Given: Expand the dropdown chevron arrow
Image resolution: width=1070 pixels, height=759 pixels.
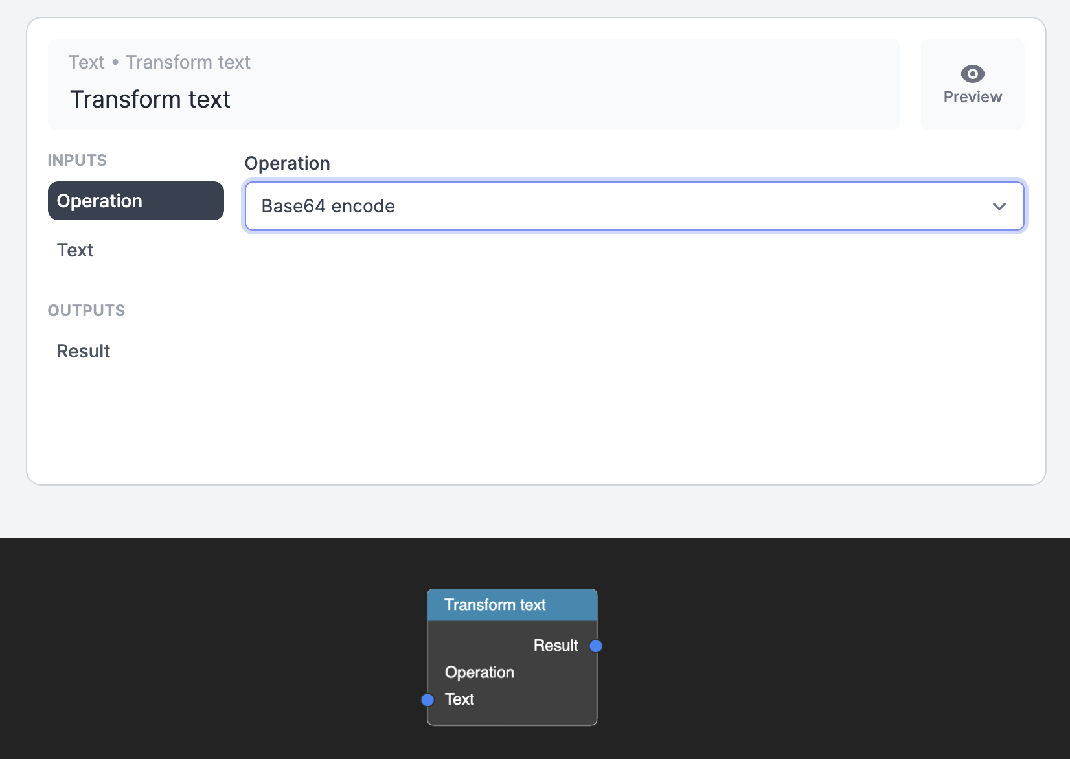Looking at the screenshot, I should coord(999,207).
